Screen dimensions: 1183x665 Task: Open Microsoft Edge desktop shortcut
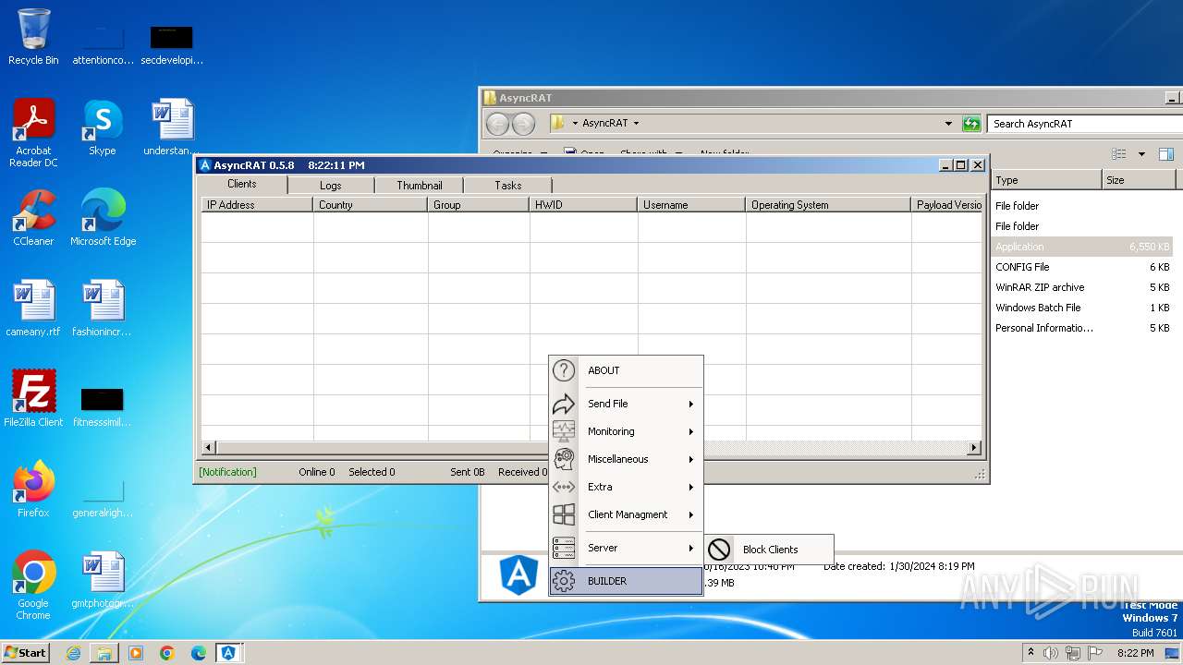(x=103, y=218)
